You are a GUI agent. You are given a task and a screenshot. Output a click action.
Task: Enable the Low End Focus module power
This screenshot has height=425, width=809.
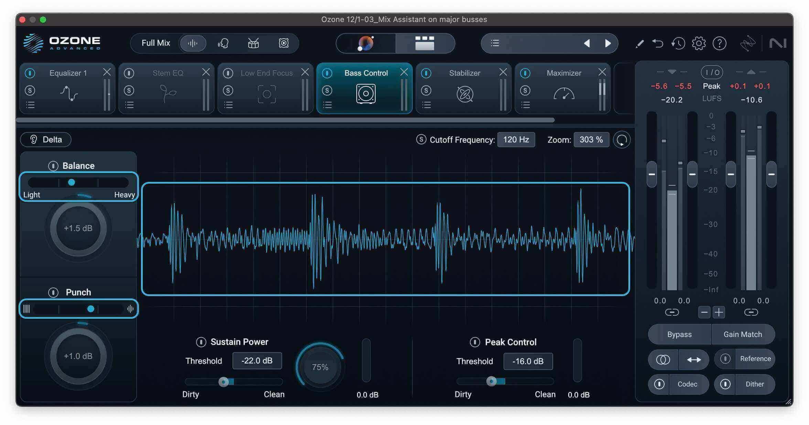(228, 73)
